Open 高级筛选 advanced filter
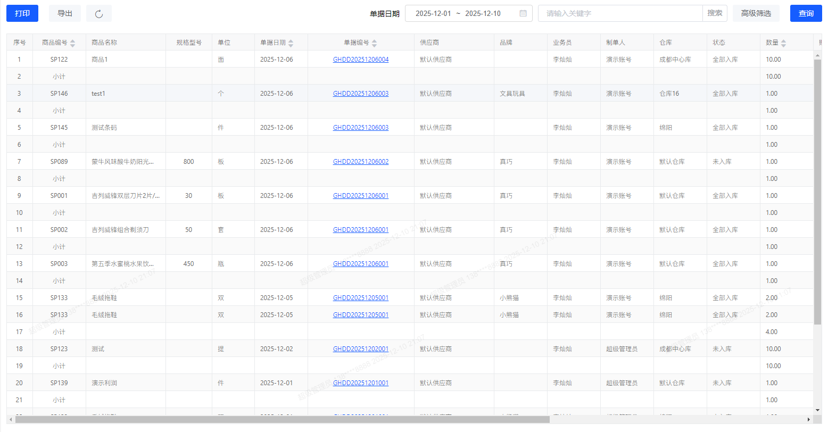This screenshot has width=828, height=432. click(756, 13)
